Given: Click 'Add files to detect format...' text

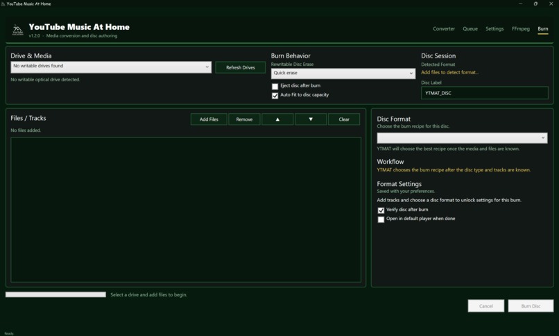Looking at the screenshot, I should 450,72.
